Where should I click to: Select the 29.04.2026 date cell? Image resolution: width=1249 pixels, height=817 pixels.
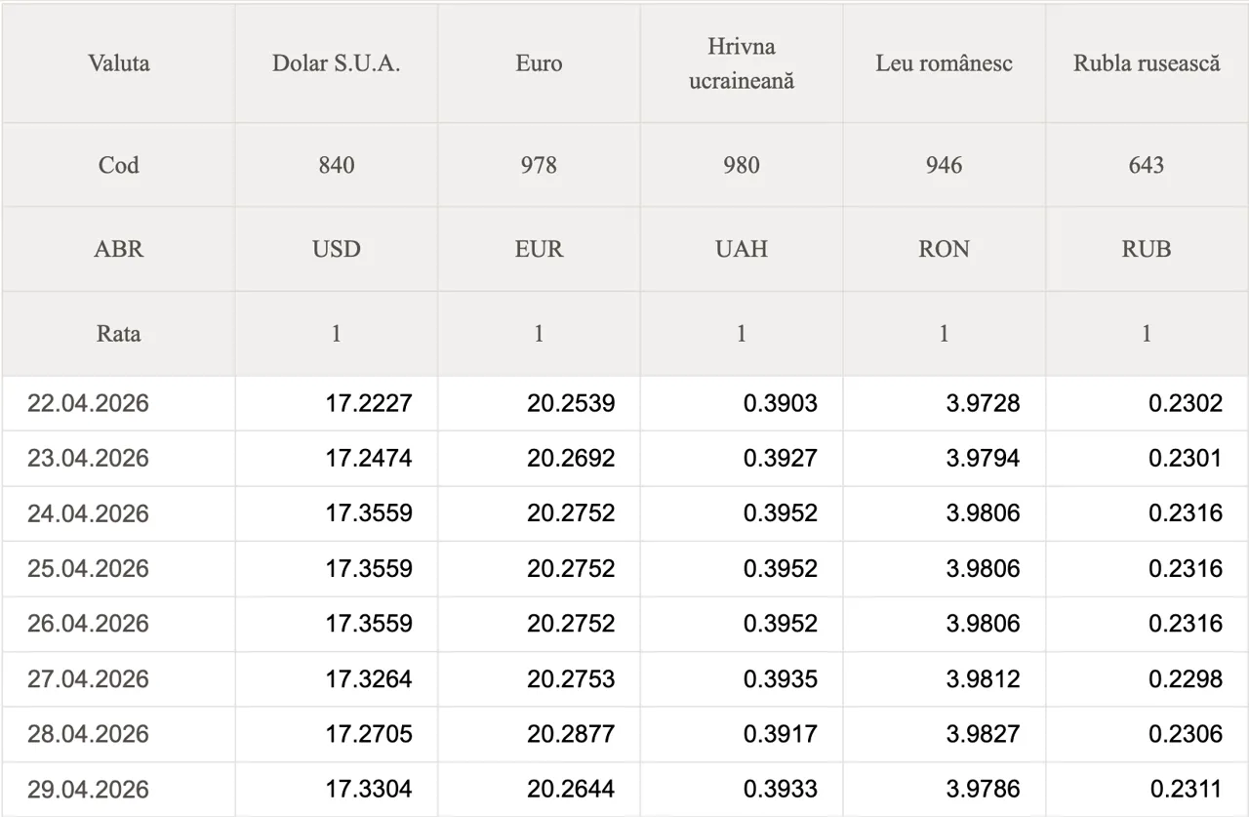coord(88,789)
